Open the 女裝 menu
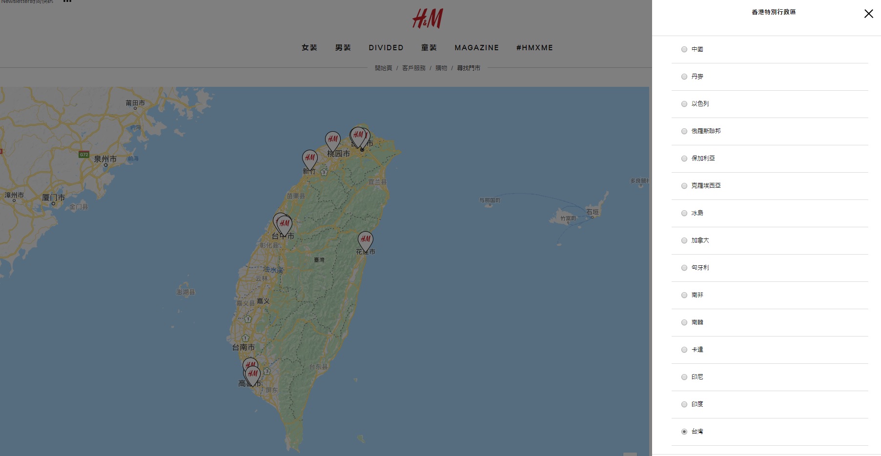Viewport: 881px width, 456px height. [x=309, y=48]
